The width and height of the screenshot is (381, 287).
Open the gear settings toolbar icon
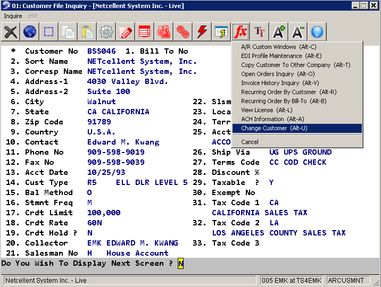[106, 32]
